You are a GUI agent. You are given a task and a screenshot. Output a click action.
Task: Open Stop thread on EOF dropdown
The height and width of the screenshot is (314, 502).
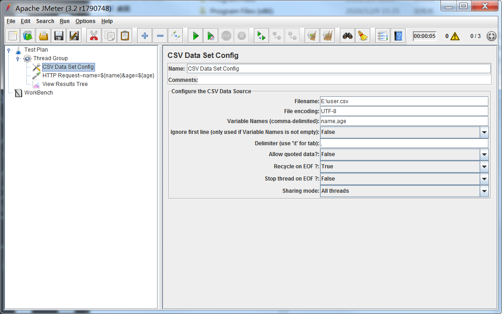click(x=484, y=179)
